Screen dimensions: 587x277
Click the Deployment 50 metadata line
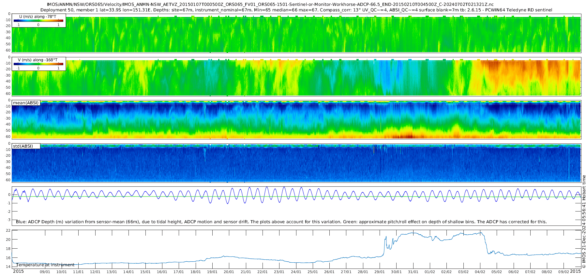296,10
